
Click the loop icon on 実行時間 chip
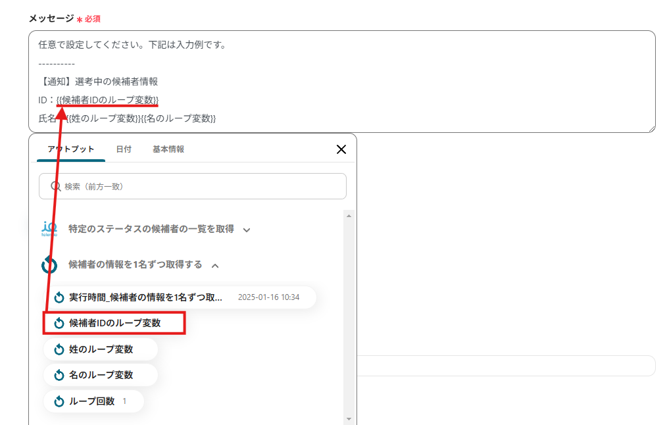(59, 297)
